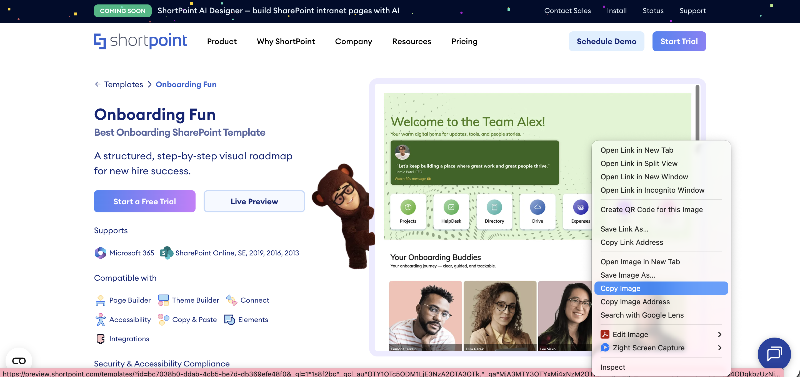Image resolution: width=800 pixels, height=377 pixels.
Task: Click the Start a Free Trial button
Action: 144,201
